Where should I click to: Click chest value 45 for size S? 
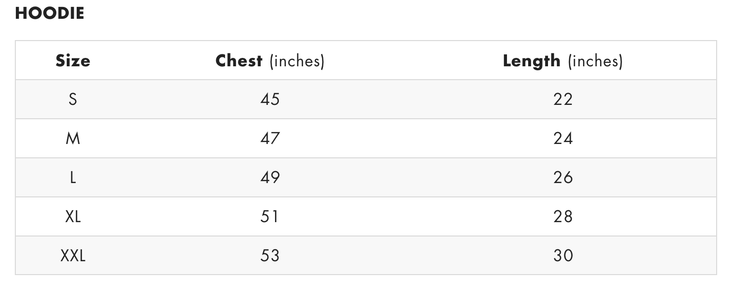[270, 99]
